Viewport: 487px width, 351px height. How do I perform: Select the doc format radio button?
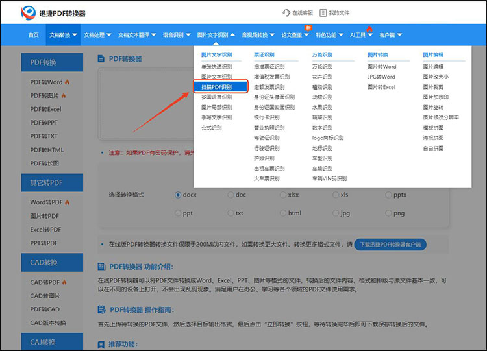(231, 195)
